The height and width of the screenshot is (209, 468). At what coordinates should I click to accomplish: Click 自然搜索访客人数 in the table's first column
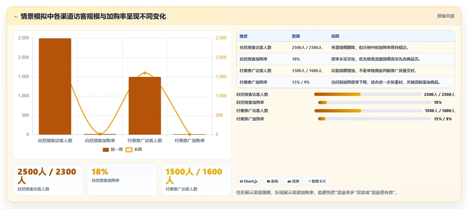pyautogui.click(x=256, y=48)
